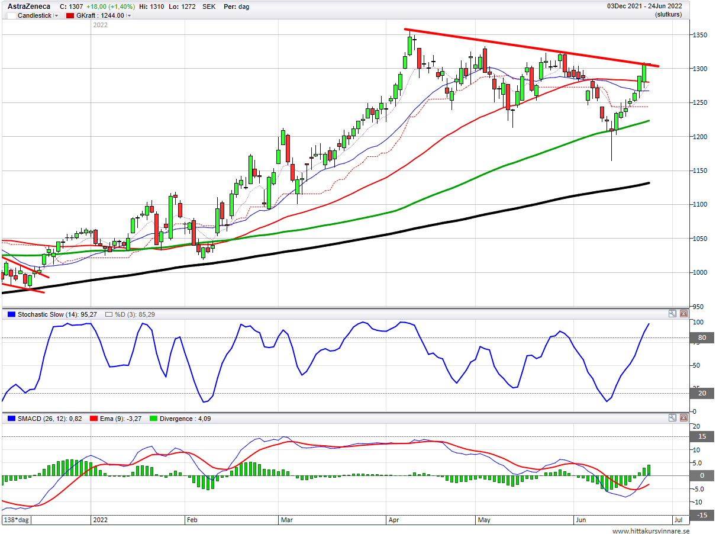
Task: Click the (slutkurs) label
Action: pyautogui.click(x=669, y=15)
